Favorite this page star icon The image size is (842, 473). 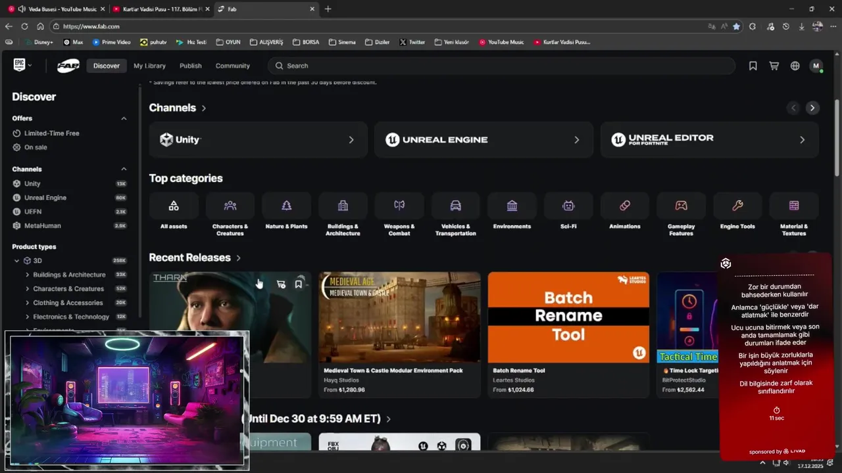coord(736,26)
